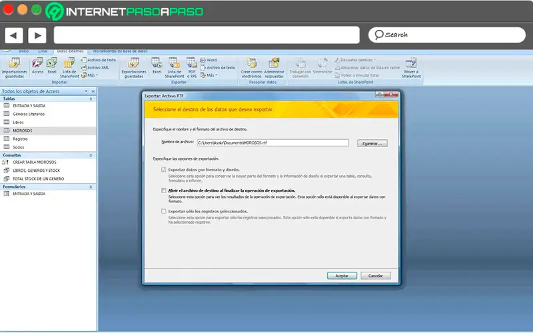This screenshot has width=533, height=333.
Task: Export to Archivo de texto
Action: 218,67
